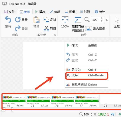Click the Fit Image (适合图像) icon
121x117 pixels.
click(x=88, y=28)
